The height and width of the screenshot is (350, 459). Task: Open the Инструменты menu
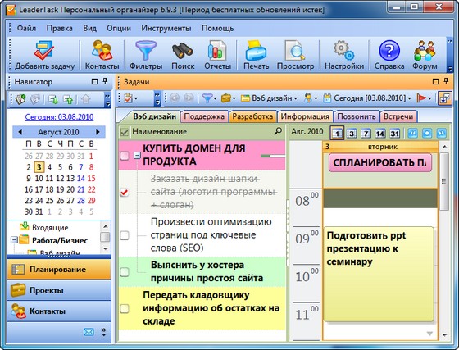point(166,29)
